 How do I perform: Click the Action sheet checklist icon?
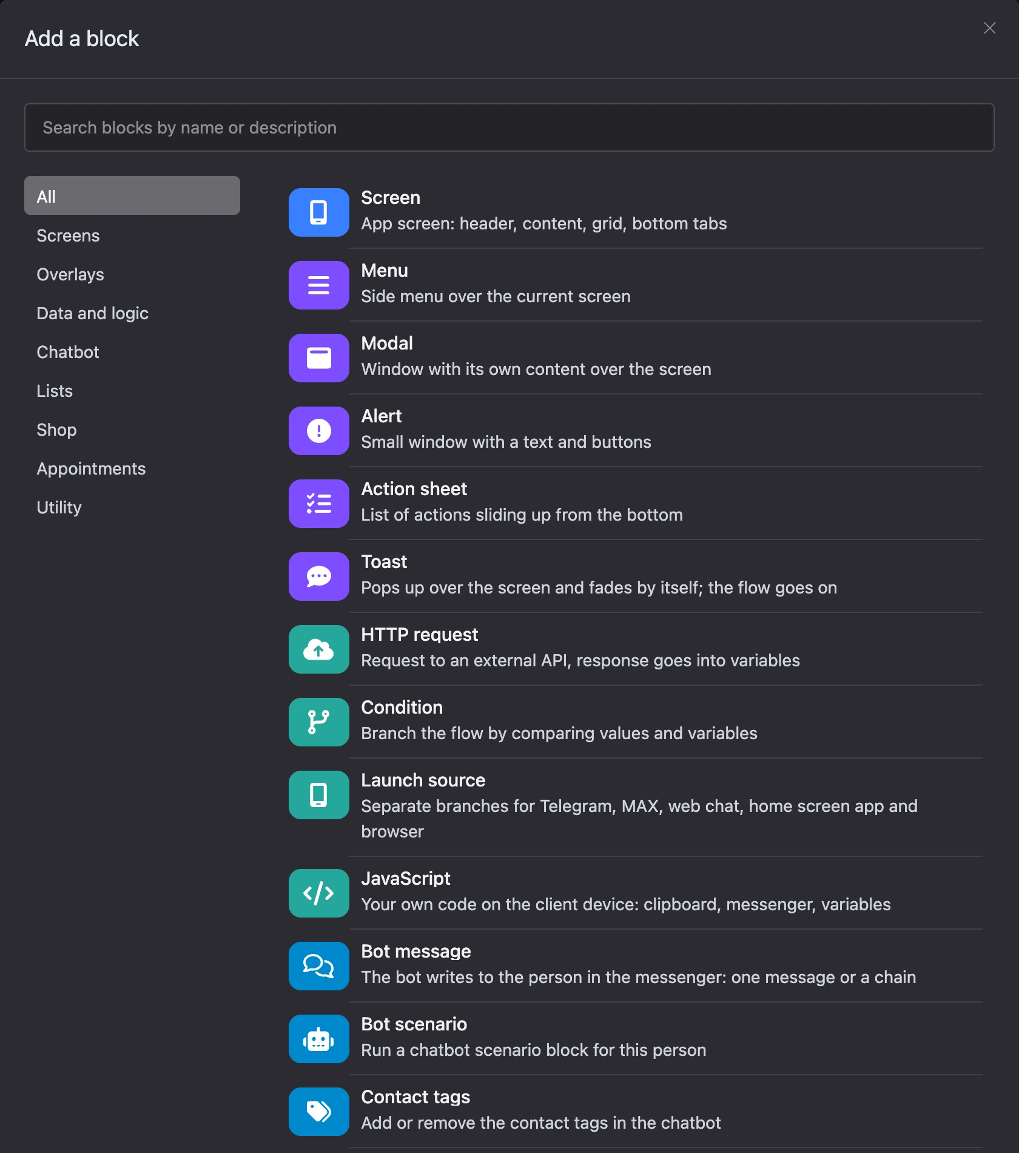(x=318, y=504)
